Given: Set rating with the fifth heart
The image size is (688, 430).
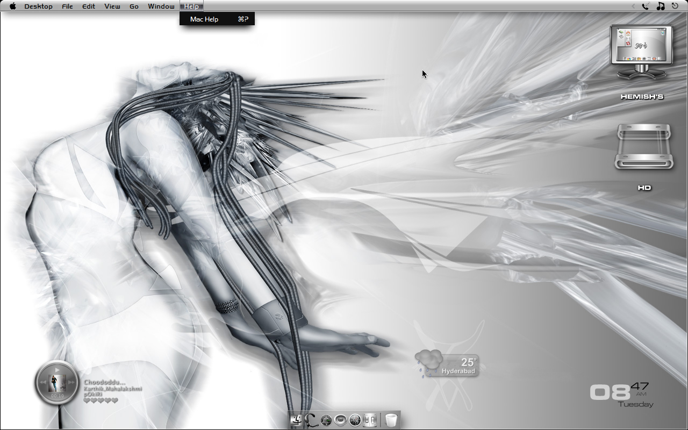Looking at the screenshot, I should pos(114,400).
